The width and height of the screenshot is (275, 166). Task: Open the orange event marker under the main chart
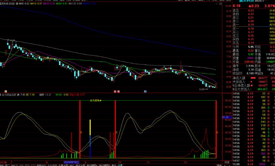[x=6, y=92]
